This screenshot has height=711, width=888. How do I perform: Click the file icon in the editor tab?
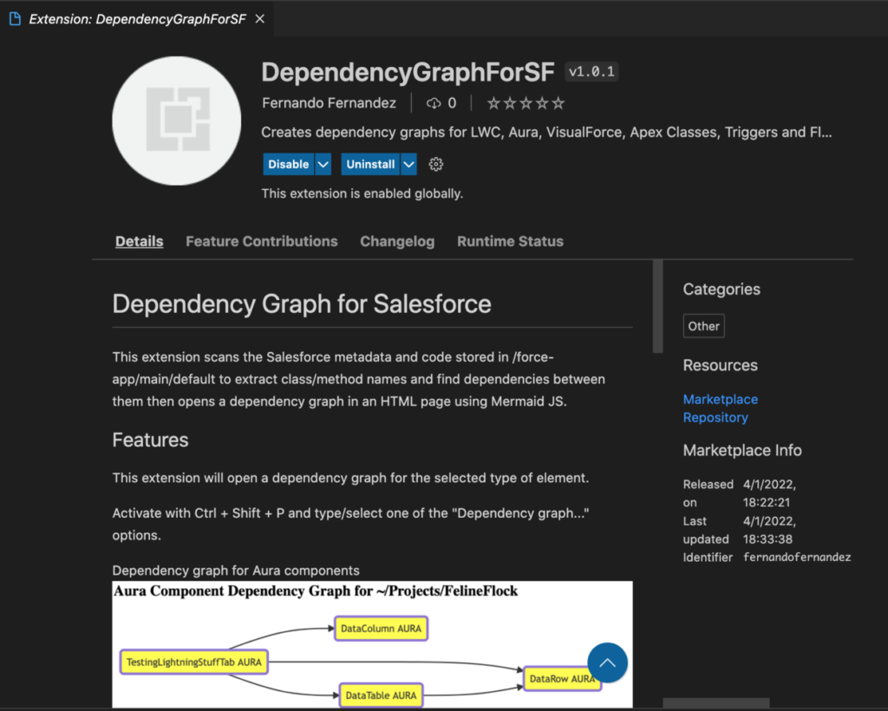[16, 19]
